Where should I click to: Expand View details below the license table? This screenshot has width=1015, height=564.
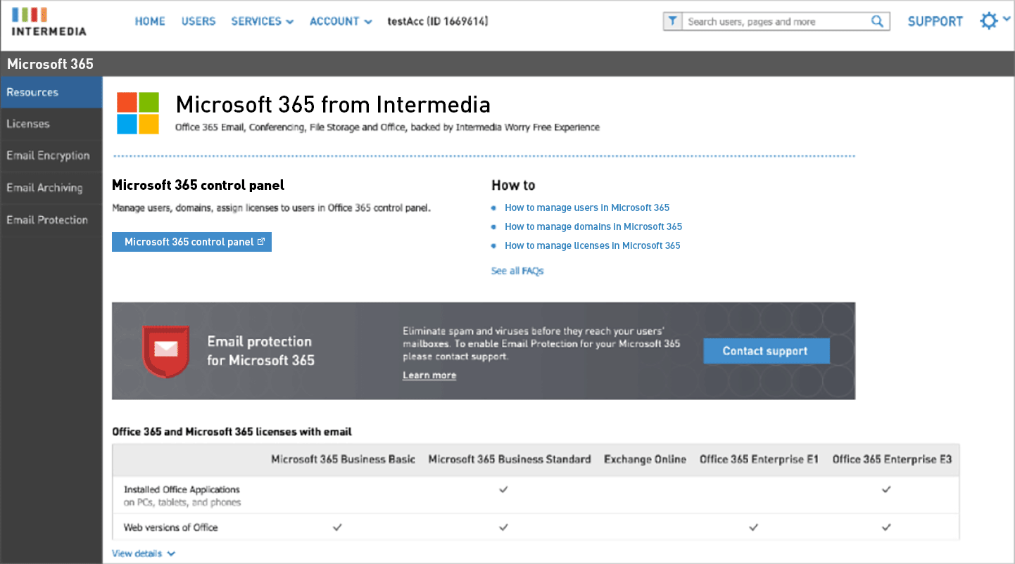click(x=144, y=553)
